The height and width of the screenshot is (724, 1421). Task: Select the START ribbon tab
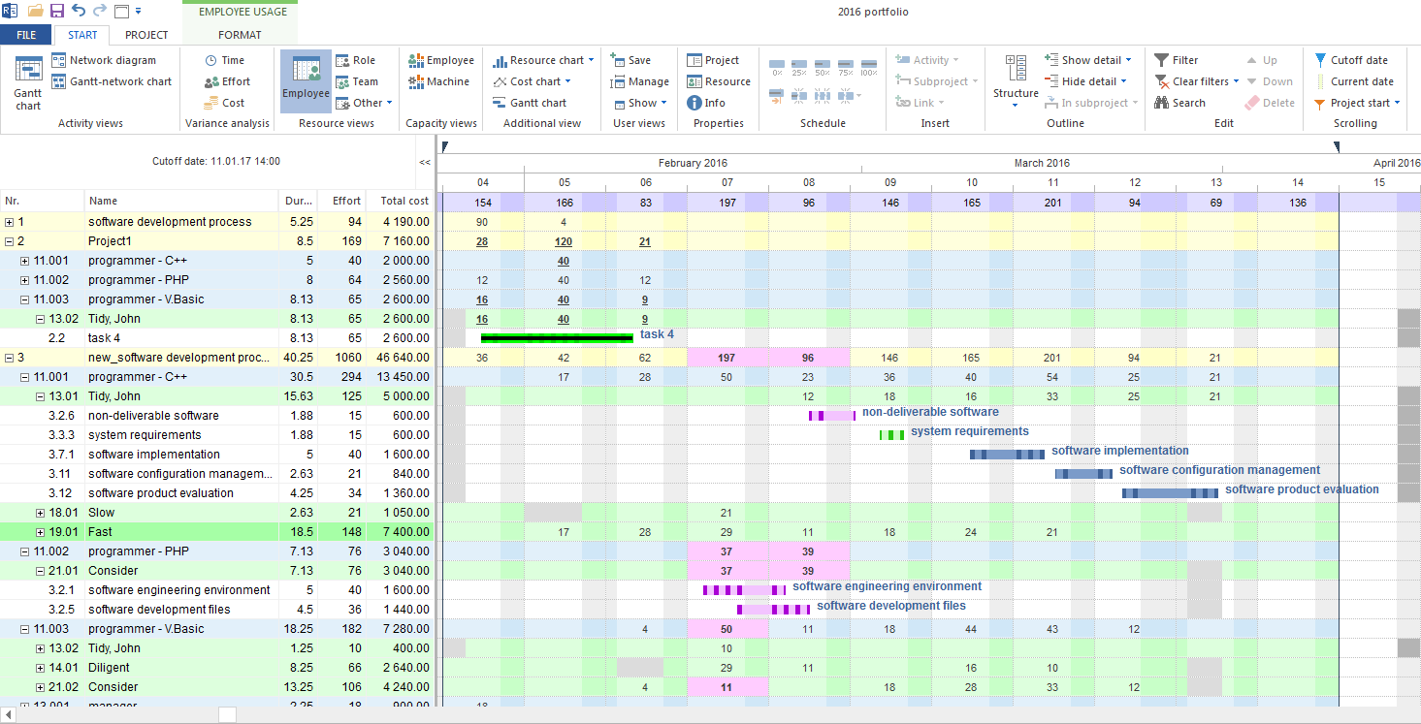pyautogui.click(x=82, y=35)
